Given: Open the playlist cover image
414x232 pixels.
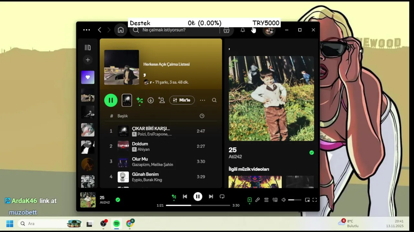Looking at the screenshot, I should point(122,67).
